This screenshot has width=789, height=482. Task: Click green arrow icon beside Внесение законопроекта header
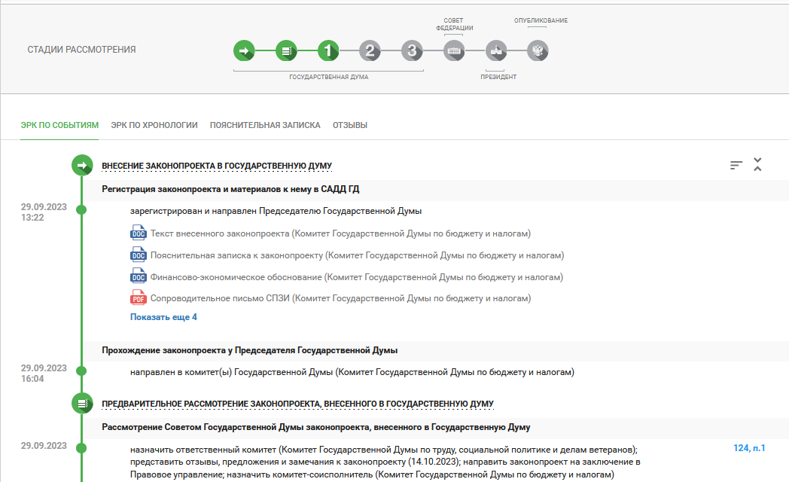82,165
